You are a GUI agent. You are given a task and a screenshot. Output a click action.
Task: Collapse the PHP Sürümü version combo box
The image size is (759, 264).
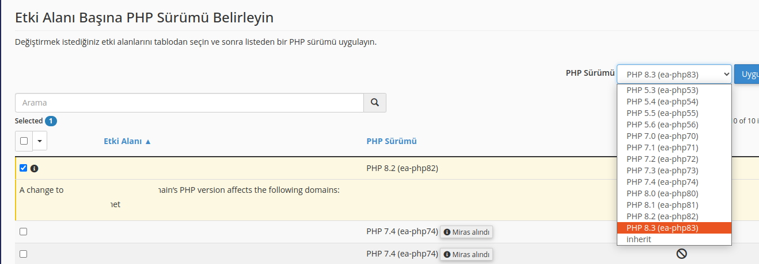click(x=674, y=74)
